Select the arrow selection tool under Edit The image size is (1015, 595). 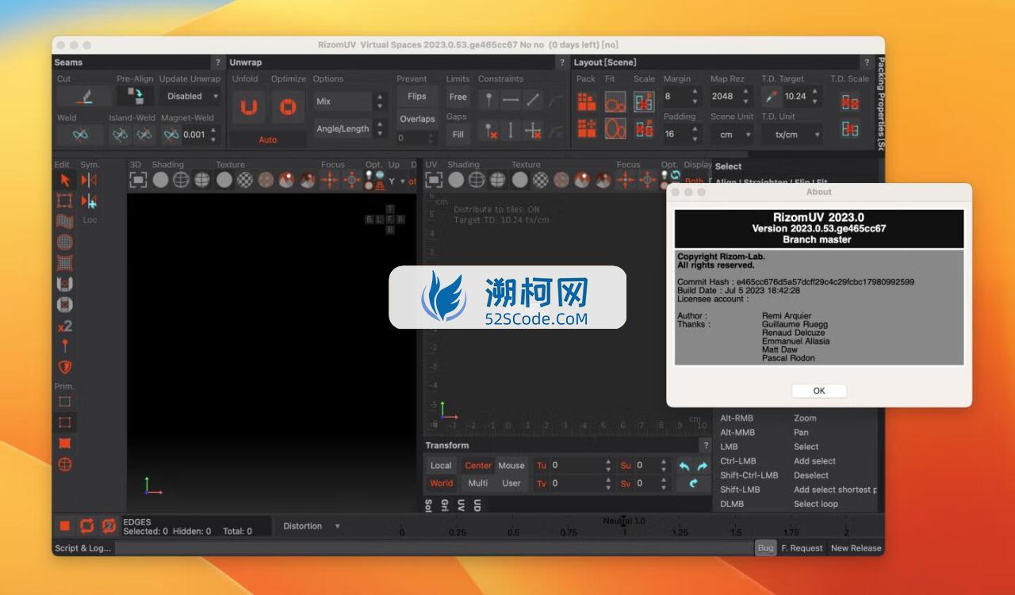click(65, 181)
